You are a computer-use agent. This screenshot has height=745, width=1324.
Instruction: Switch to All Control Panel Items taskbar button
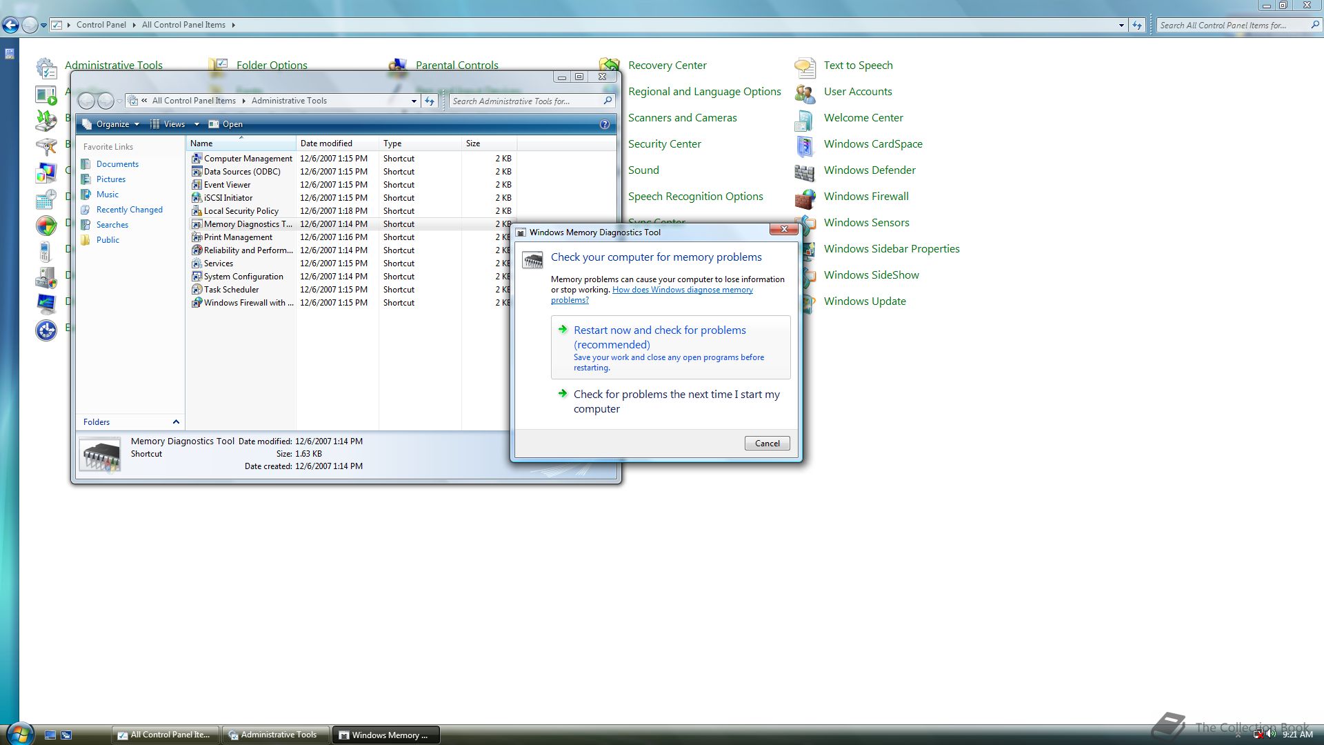coord(165,735)
